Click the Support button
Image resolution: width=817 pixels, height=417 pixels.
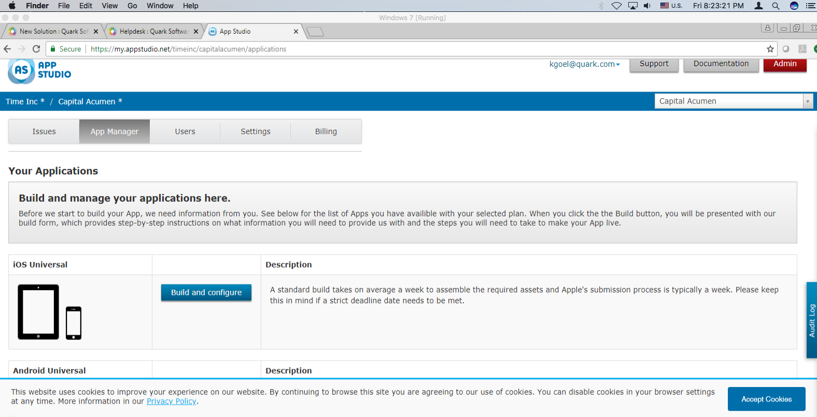click(x=654, y=64)
